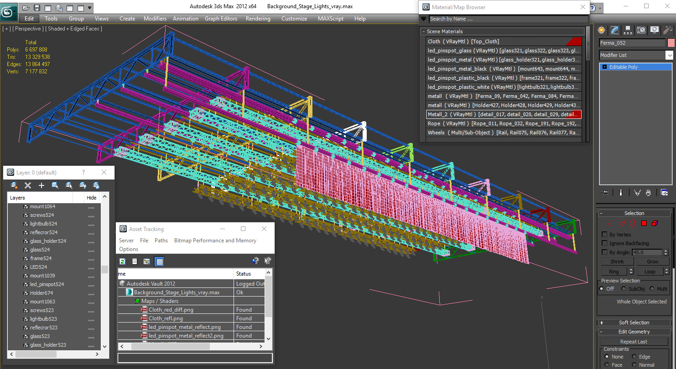Image resolution: width=676 pixels, height=369 pixels.
Task: Click By Angle value spinner arrows
Action: [x=666, y=252]
